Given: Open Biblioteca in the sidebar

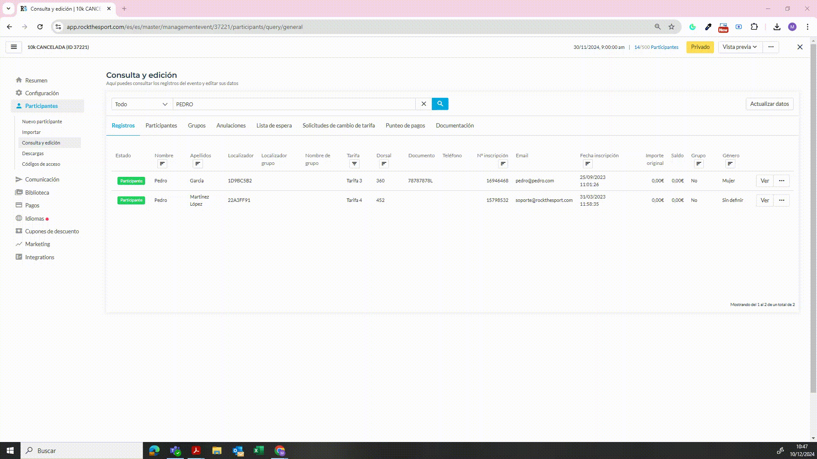Looking at the screenshot, I should click(37, 193).
